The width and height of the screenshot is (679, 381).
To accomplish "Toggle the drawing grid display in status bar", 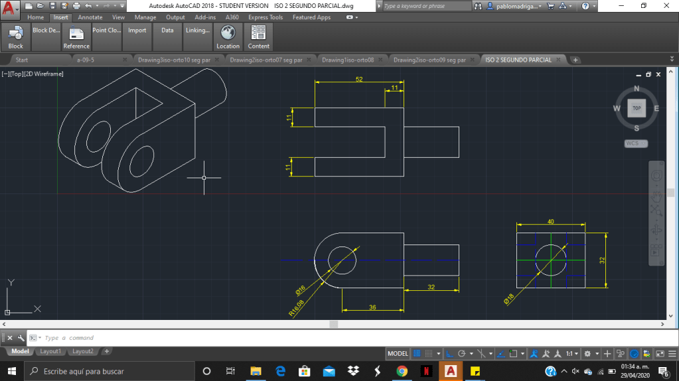I will tap(417, 353).
